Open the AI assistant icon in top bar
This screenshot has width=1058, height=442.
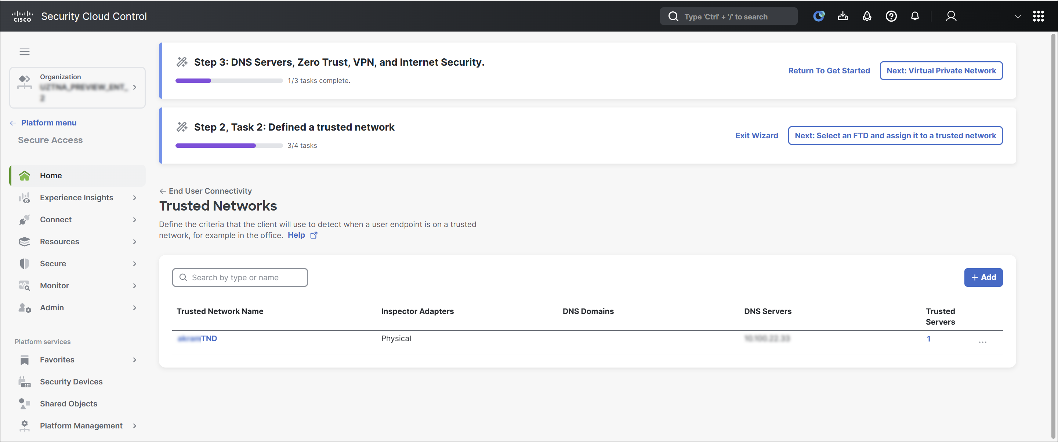819,16
